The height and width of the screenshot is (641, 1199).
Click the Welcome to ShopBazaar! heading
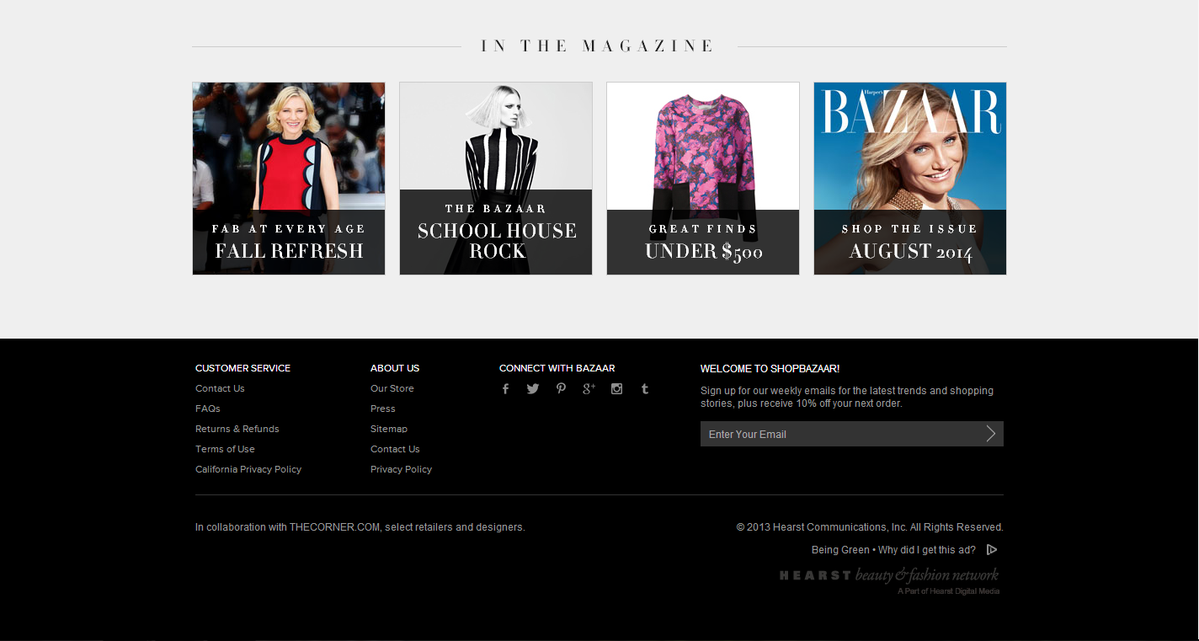tap(770, 368)
